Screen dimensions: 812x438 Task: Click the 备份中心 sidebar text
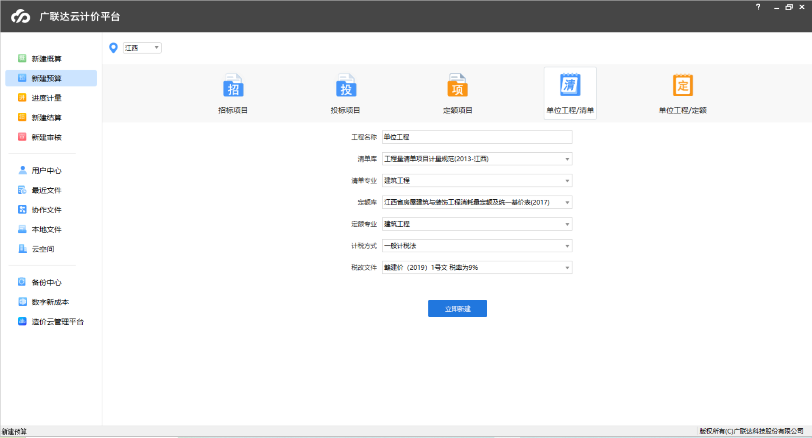click(47, 282)
